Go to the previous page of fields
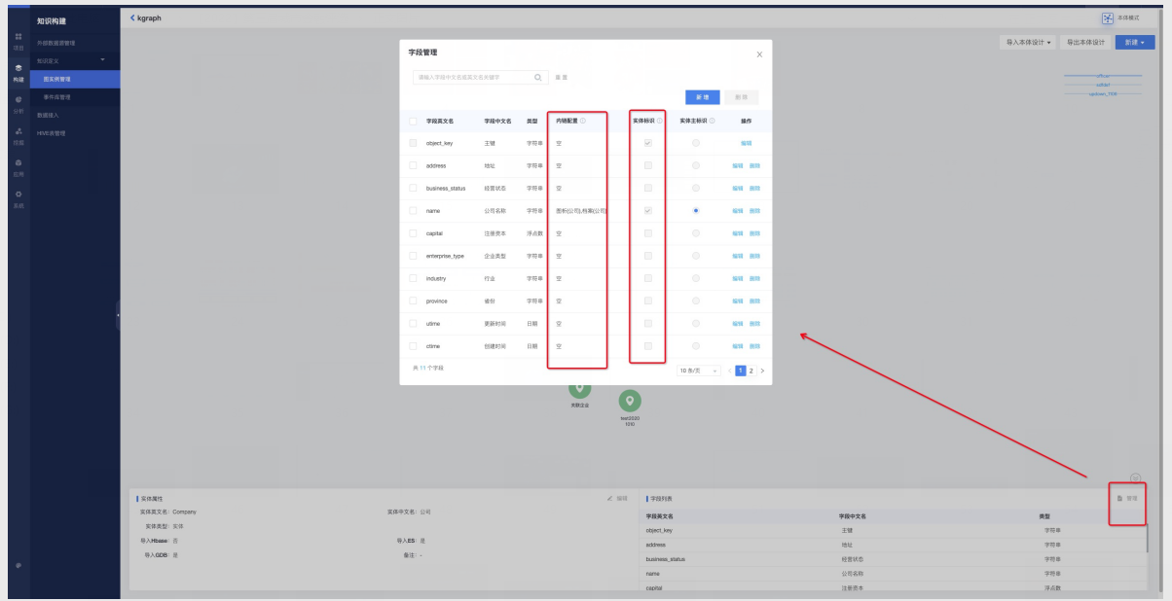 [x=729, y=371]
